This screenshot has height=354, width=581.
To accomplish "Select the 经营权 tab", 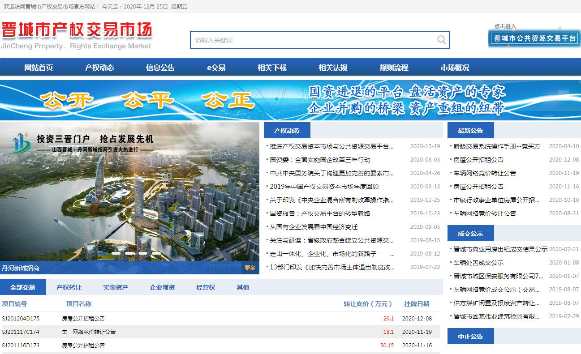I will click(206, 287).
